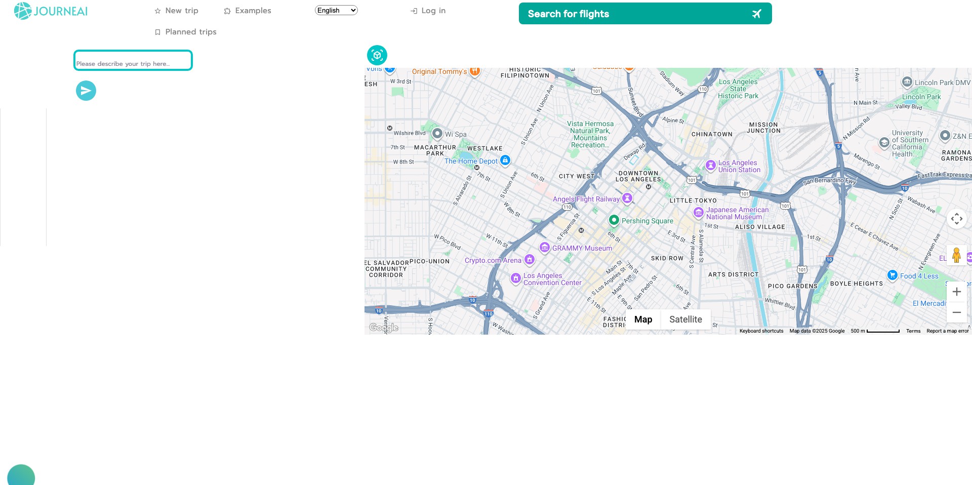Open Keyboard shortcuts link on map

[761, 331]
